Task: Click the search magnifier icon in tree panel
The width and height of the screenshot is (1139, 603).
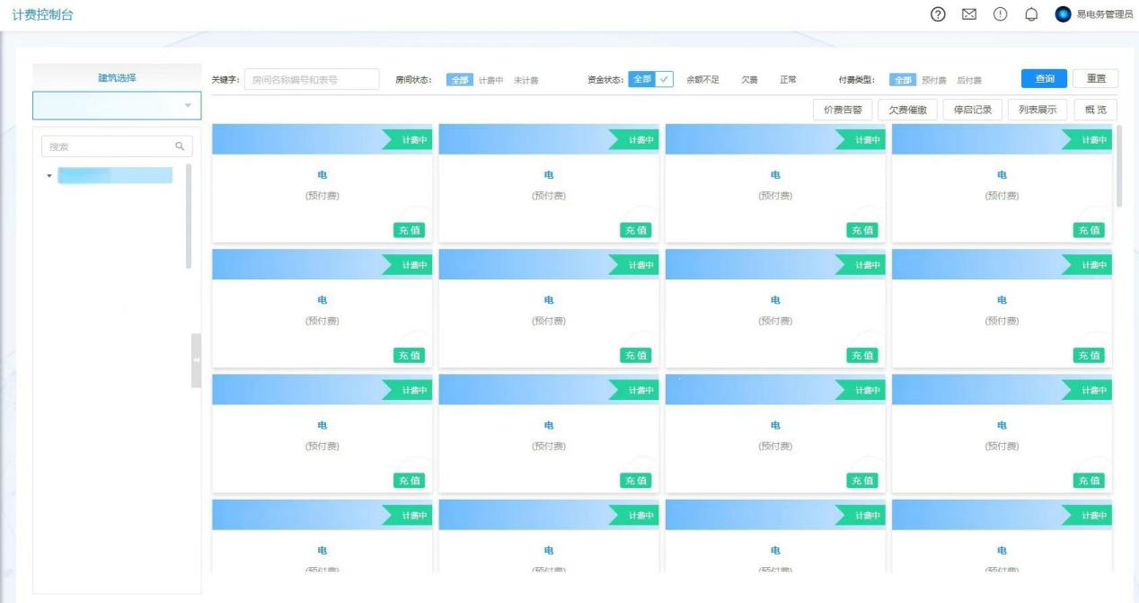Action: pos(180,146)
